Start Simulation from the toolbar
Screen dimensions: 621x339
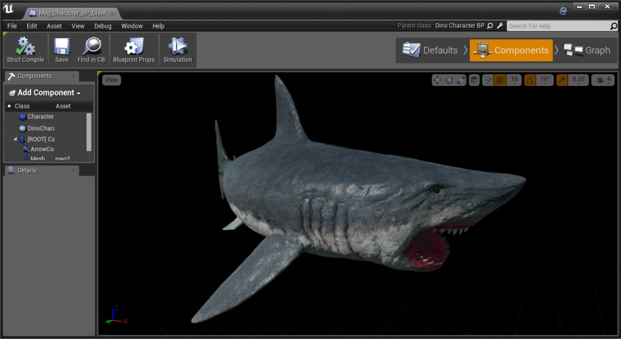click(x=178, y=47)
